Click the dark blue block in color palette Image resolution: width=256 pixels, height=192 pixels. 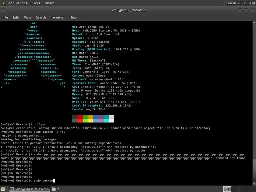coord(96,117)
